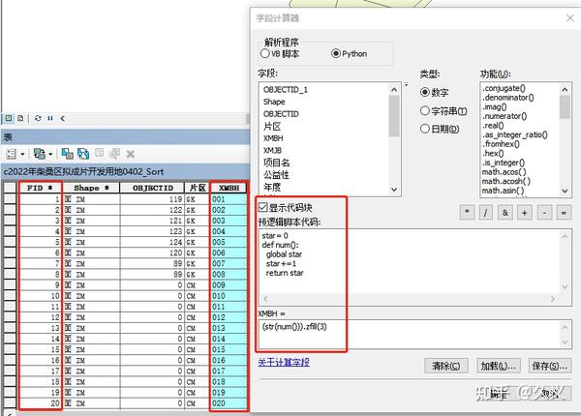Pick .as_integer_ratio() function
This screenshot has width=581, height=416.
pyautogui.click(x=515, y=134)
